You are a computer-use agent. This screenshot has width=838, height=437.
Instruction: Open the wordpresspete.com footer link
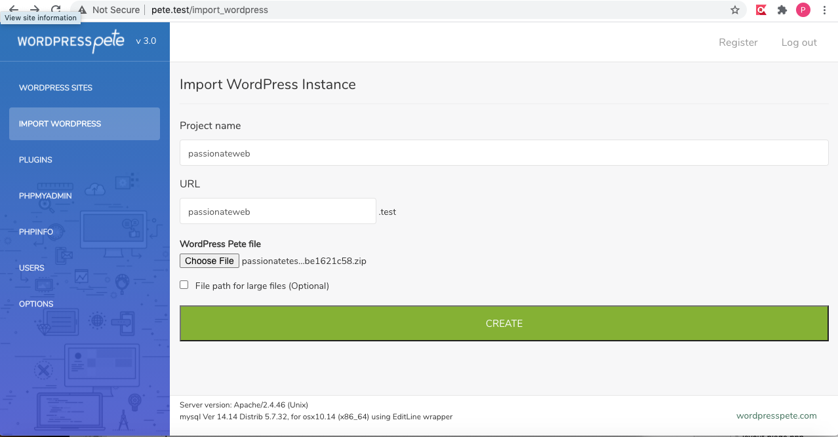pos(776,415)
